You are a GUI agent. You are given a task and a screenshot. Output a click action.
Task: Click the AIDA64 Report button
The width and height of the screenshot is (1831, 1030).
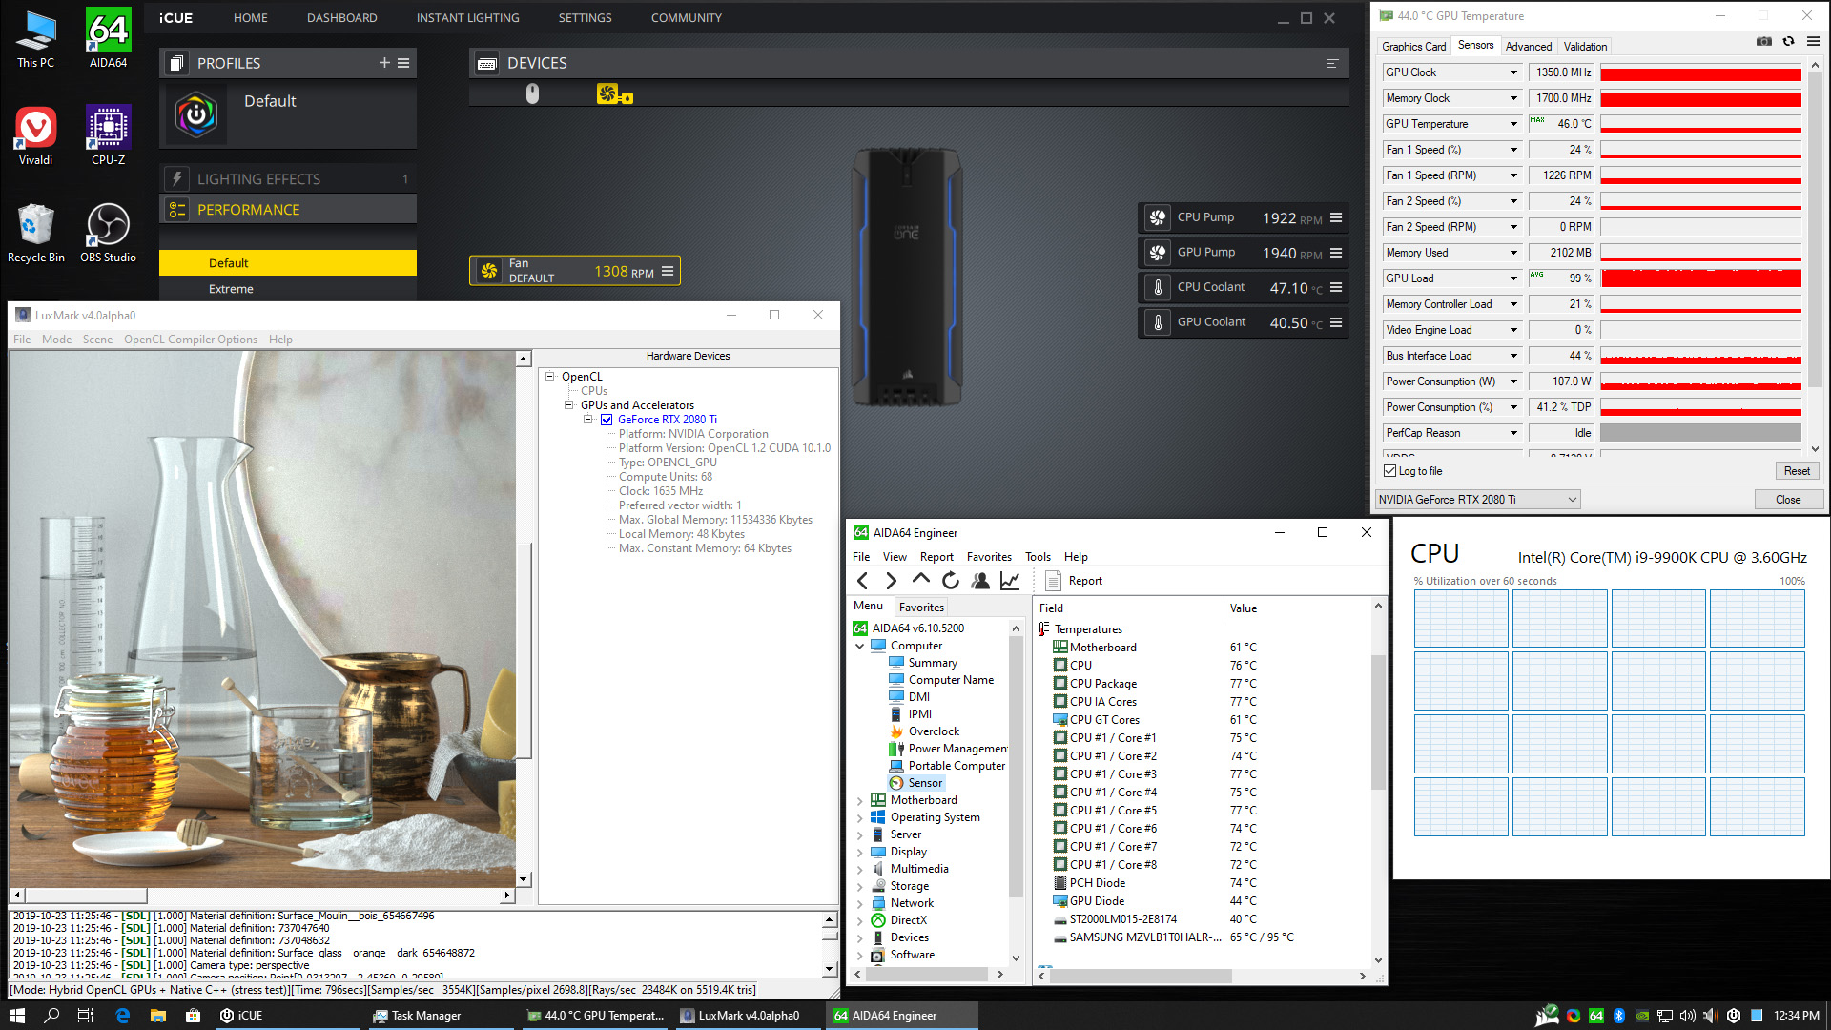[1074, 581]
